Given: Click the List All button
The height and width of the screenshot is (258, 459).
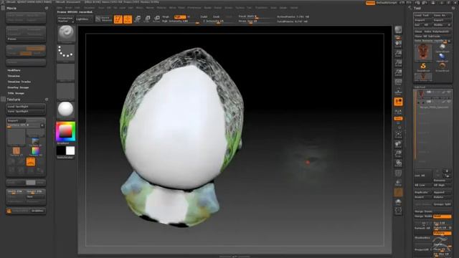Looking at the screenshot, I should click(x=422, y=176).
